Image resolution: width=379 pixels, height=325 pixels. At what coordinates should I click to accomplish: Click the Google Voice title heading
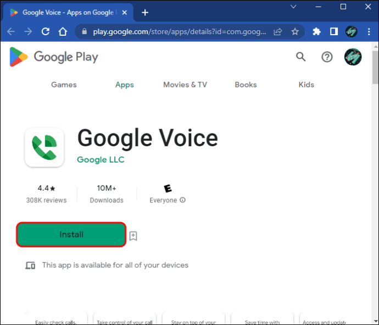tap(148, 138)
